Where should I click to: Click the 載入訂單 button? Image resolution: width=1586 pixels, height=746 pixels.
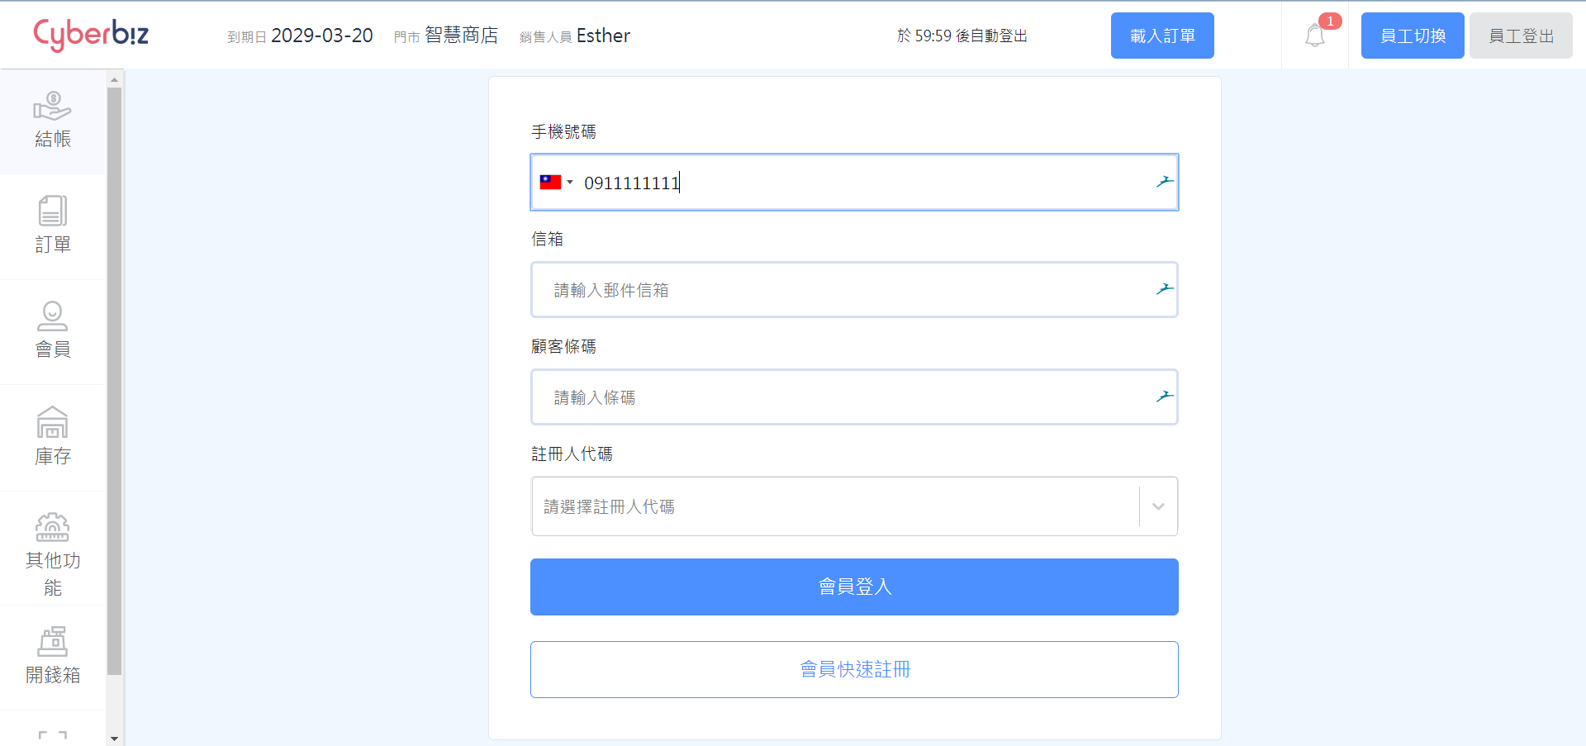coord(1162,36)
